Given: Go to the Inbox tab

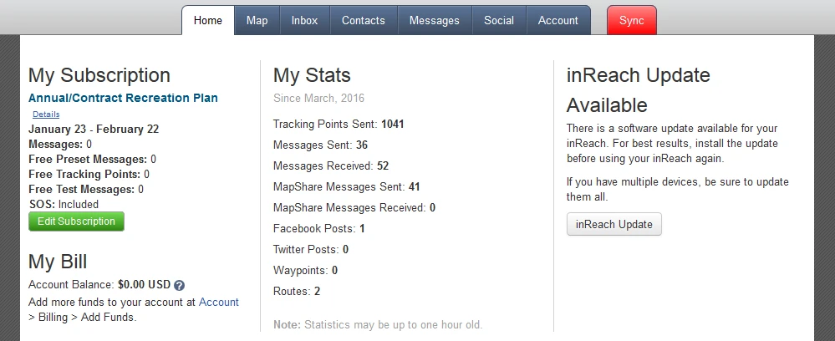Looking at the screenshot, I should coord(304,20).
